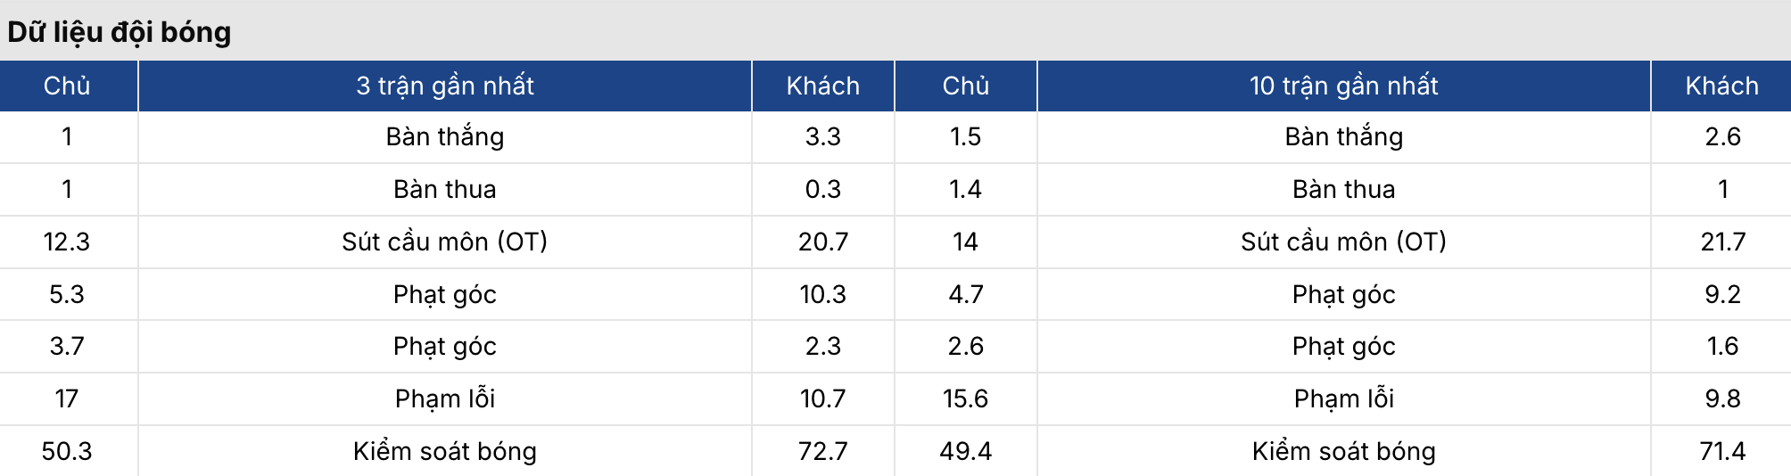This screenshot has height=476, width=1791.
Task: Select the 12.3 shots value cell
Action: (x=67, y=242)
